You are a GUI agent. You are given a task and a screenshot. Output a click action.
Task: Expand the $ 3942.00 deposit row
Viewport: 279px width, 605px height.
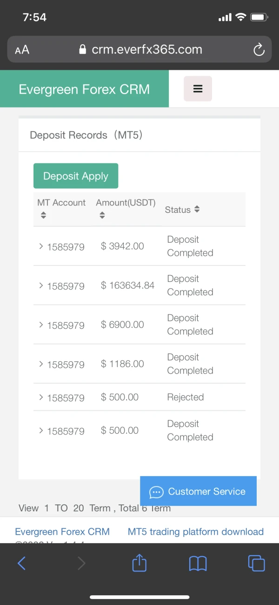click(x=41, y=246)
